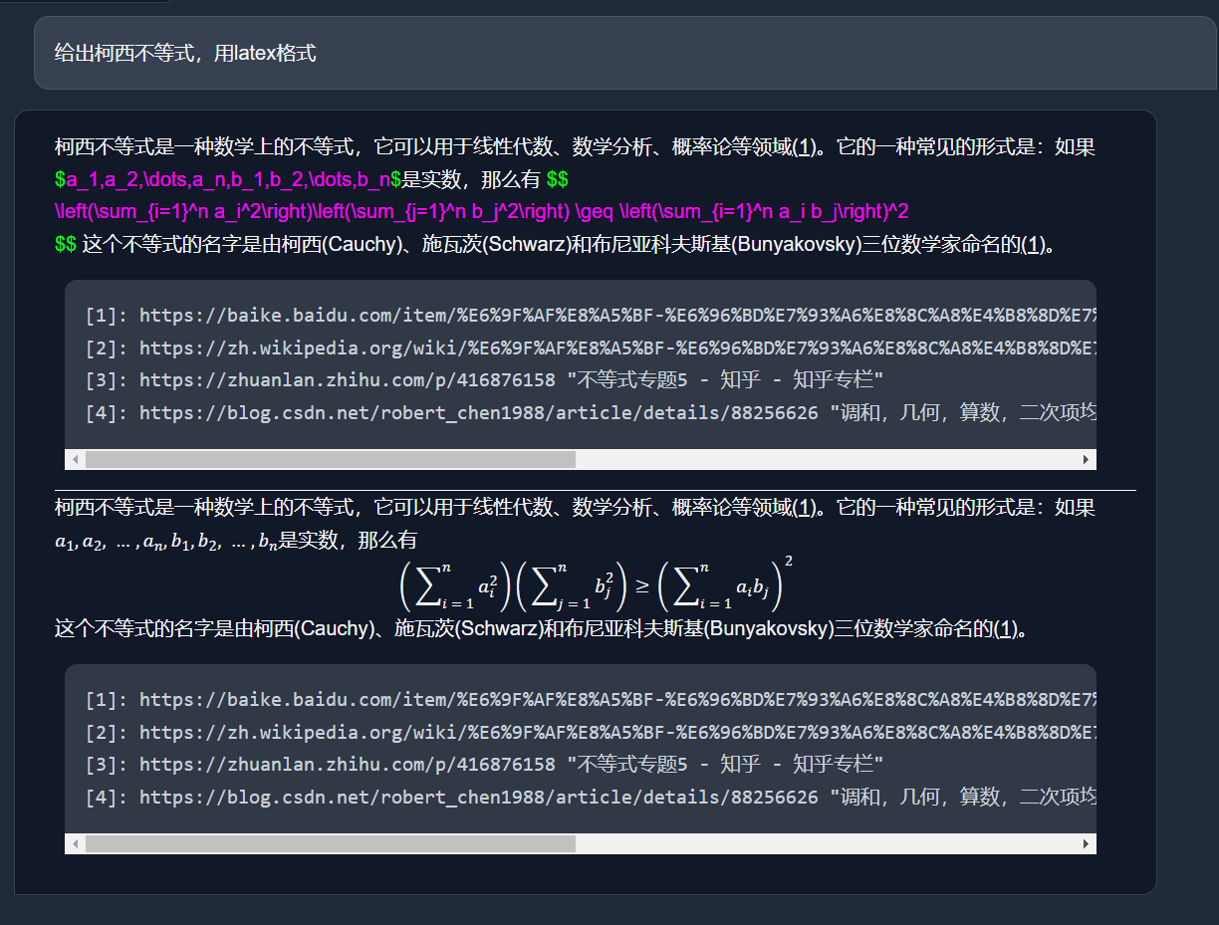The height and width of the screenshot is (925, 1219).
Task: Click scrollbar track right of first thumb
Action: [x=827, y=459]
